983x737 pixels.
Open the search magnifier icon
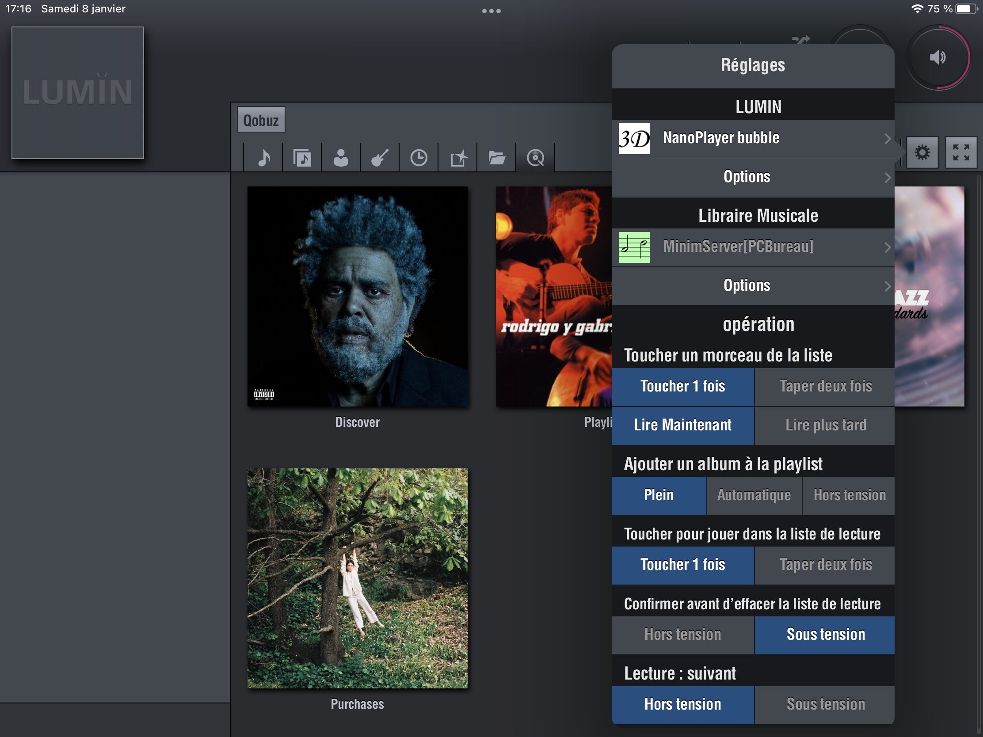tap(536, 158)
